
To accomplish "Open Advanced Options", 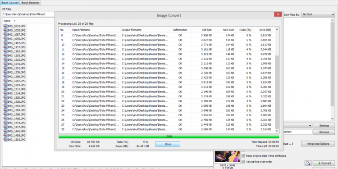I will click(x=318, y=144).
